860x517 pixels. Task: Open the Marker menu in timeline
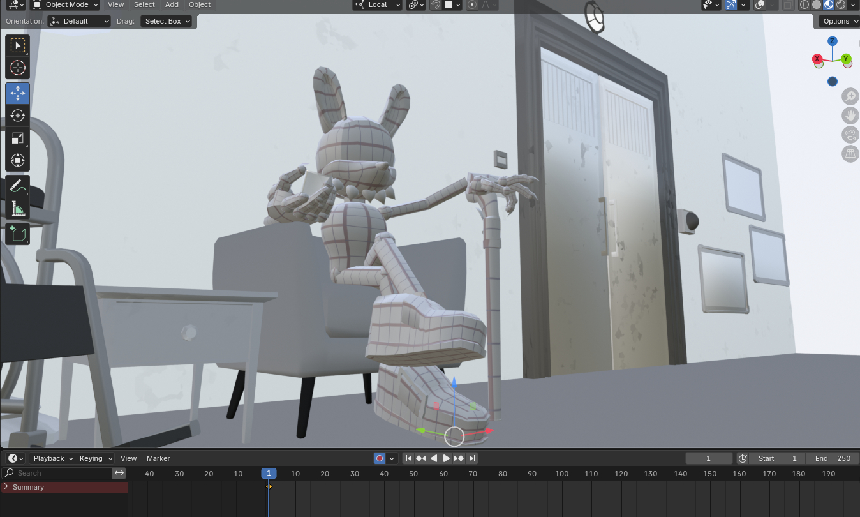[158, 458]
